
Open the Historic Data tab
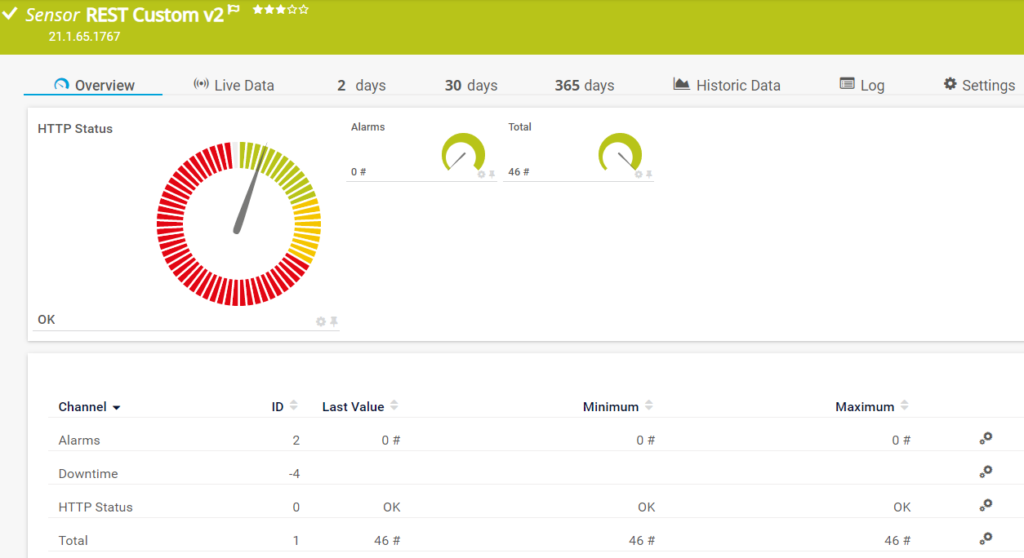tap(727, 85)
